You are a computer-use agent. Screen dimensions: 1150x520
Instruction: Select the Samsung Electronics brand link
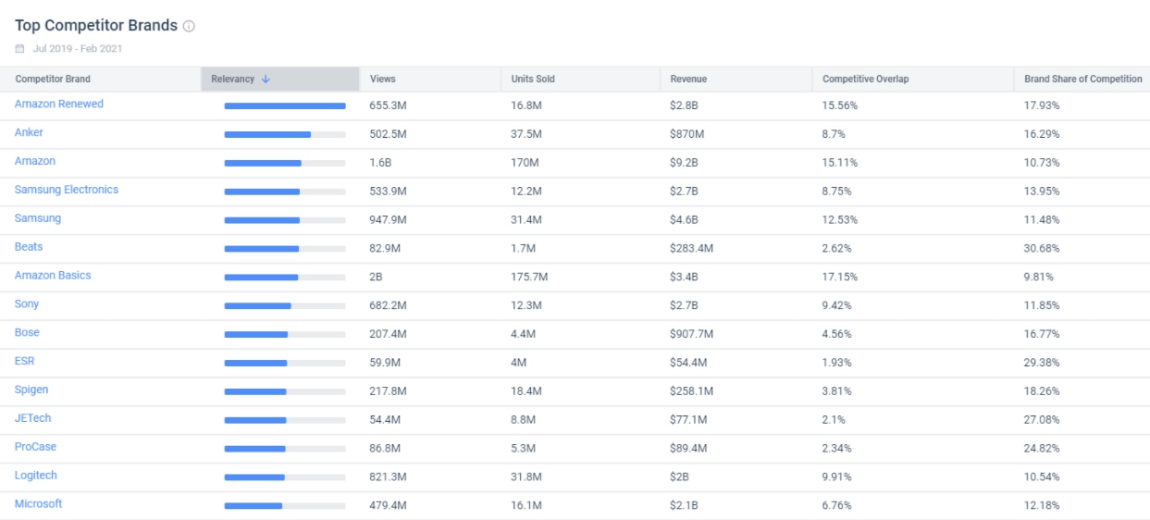point(67,190)
